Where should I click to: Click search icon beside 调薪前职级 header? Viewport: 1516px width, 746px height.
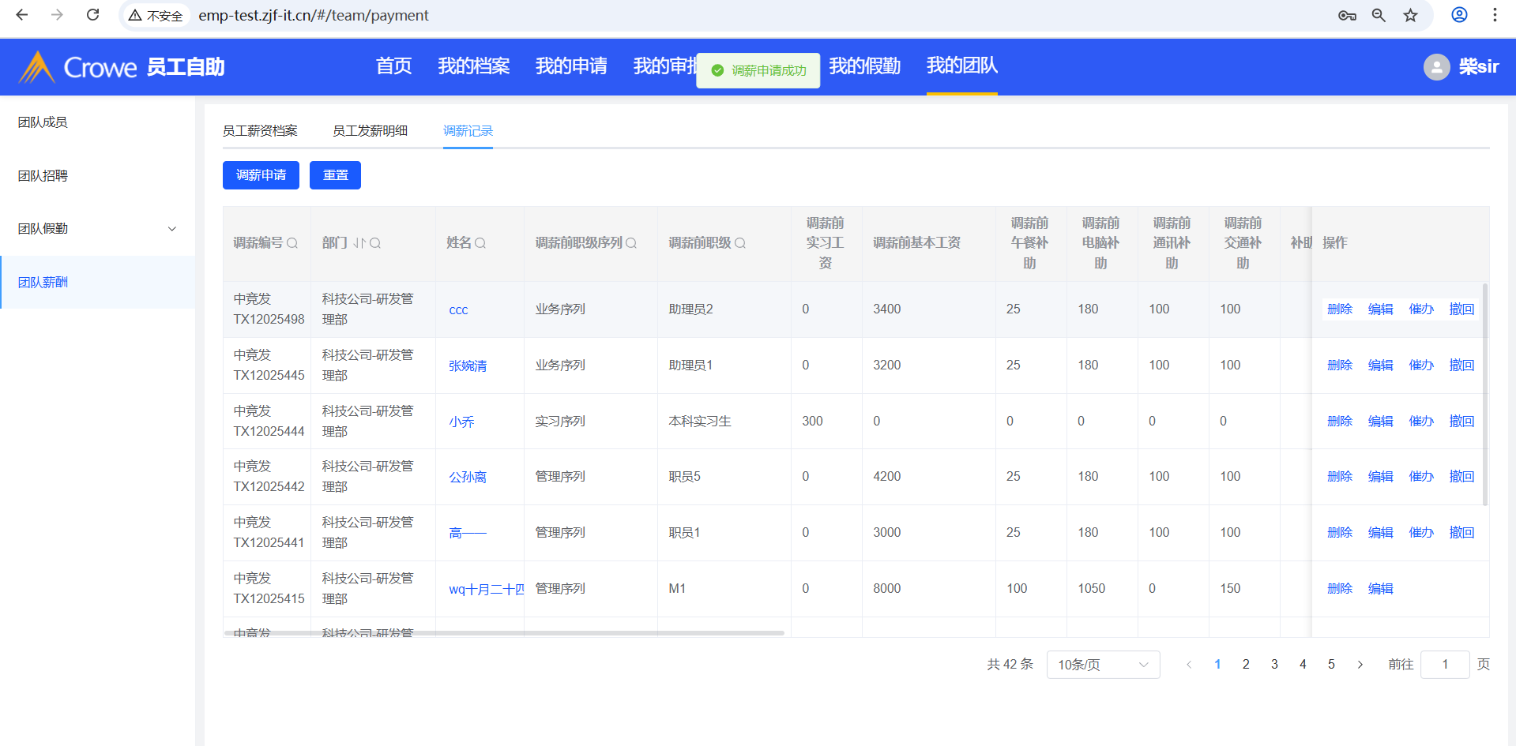[x=740, y=243]
